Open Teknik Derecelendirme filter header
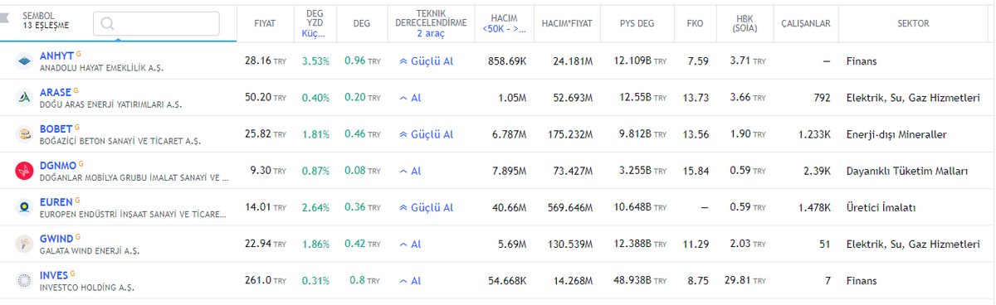 point(431,23)
